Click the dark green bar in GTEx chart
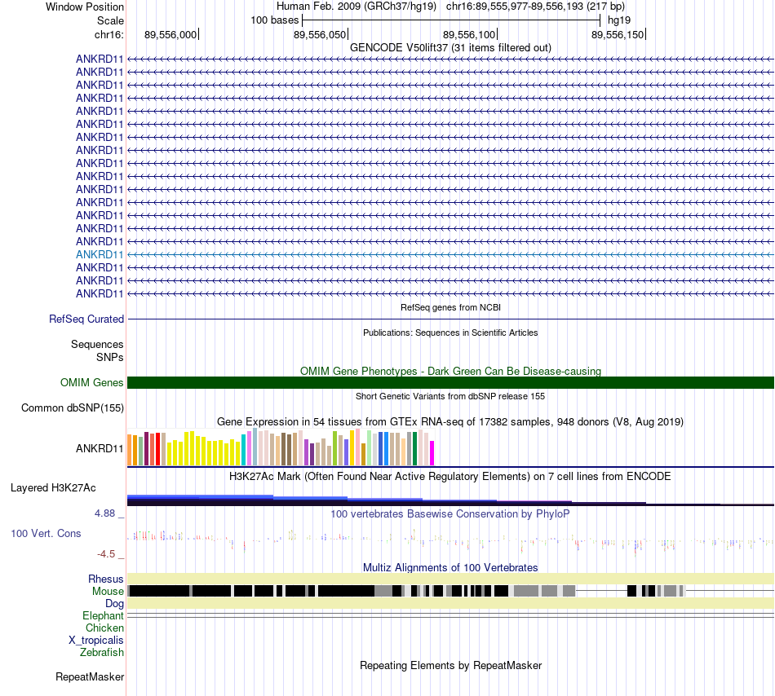 pyautogui.click(x=414, y=449)
